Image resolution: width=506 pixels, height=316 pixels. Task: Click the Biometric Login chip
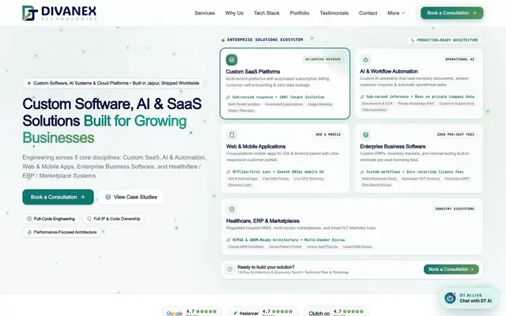click(240, 186)
